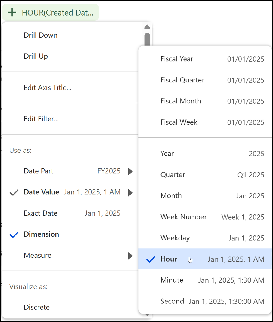Toggle the Dimension checked option
273x322 pixels.
tap(70, 234)
